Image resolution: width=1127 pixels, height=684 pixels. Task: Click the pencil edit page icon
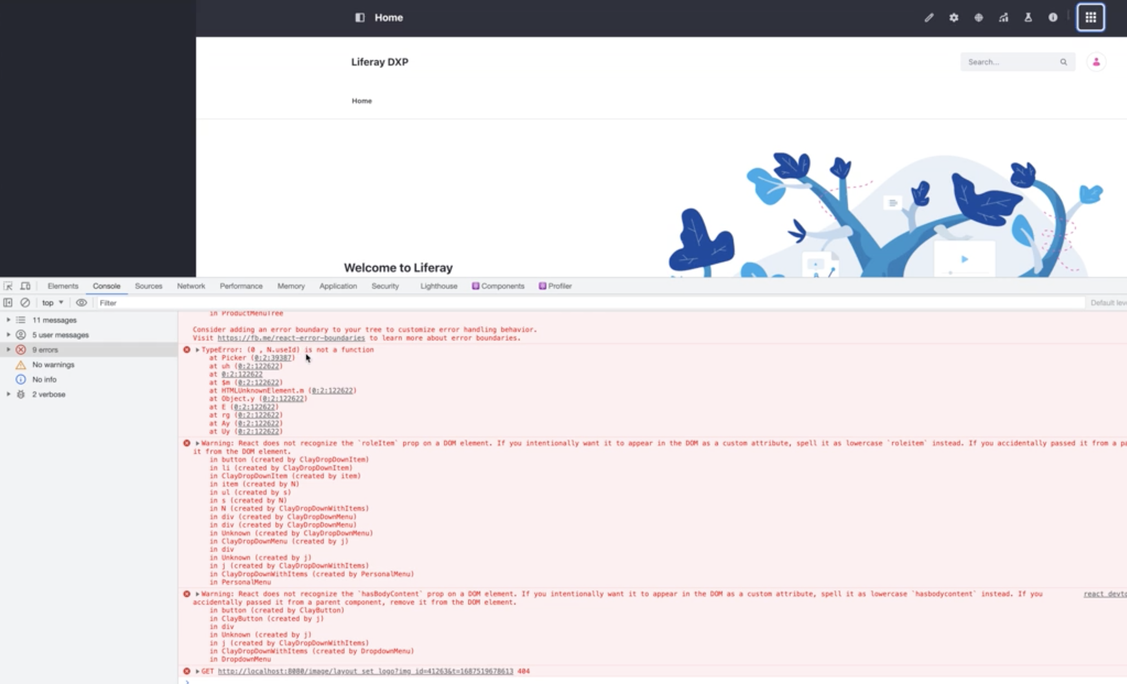[928, 17]
